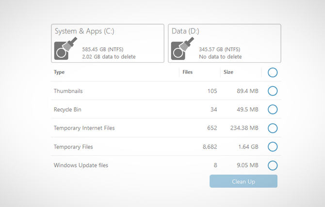Check the Recycle Bin selection circle
This screenshot has width=325, height=207.
pyautogui.click(x=273, y=109)
